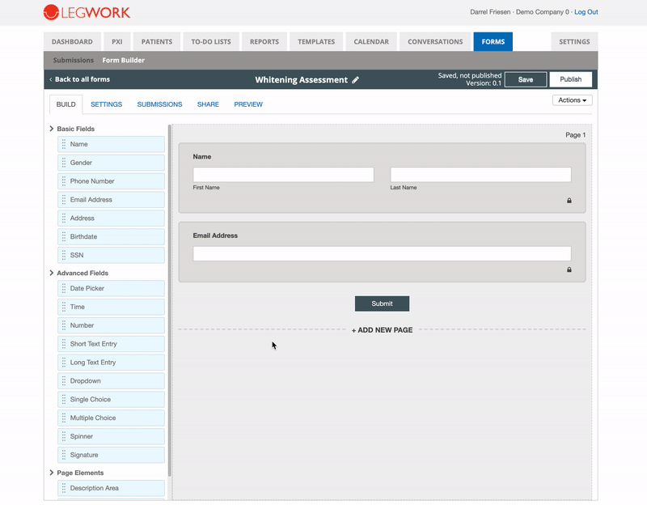Click the First Name input box
This screenshot has height=505, width=647.
[284, 175]
